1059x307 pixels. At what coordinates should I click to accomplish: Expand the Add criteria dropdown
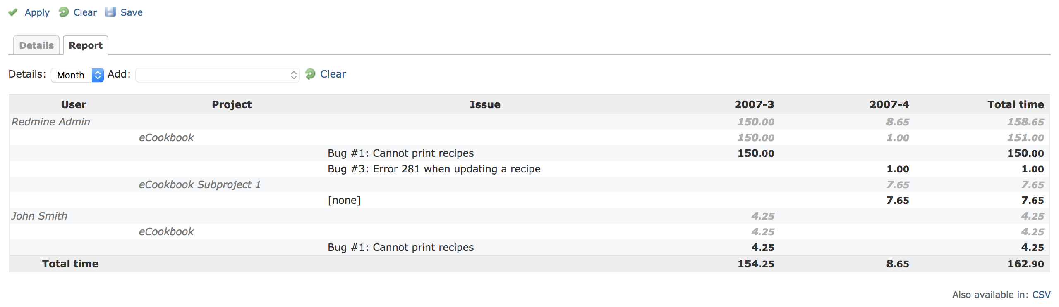tap(217, 75)
